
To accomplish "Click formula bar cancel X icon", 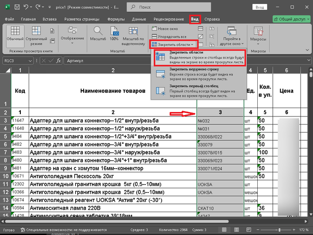I will click(44, 61).
